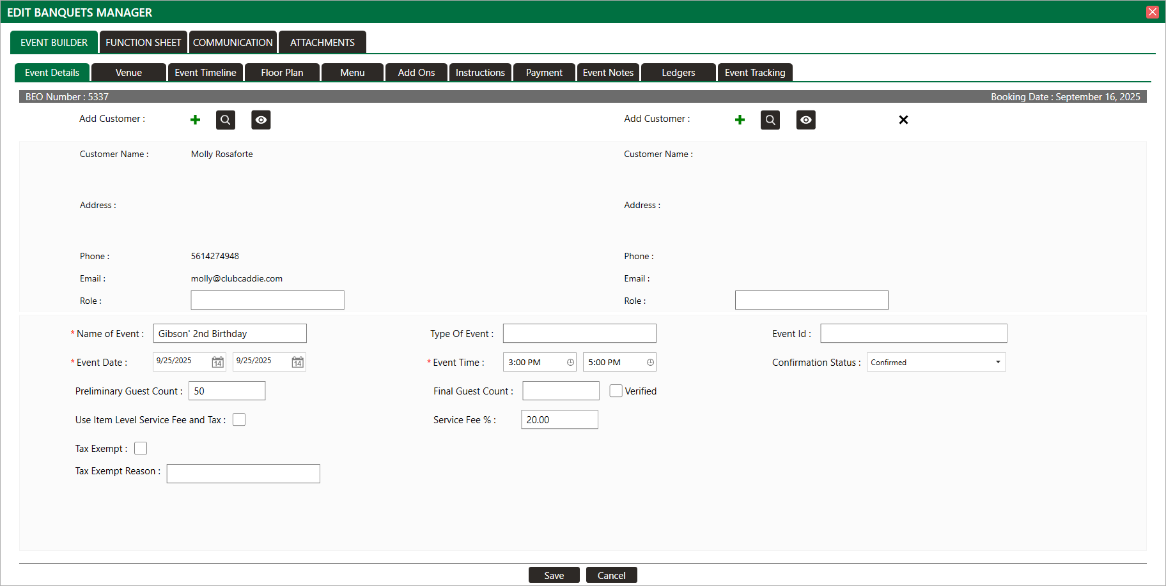Image resolution: width=1166 pixels, height=586 pixels.
Task: Search for first customer with magnifier icon
Action: pos(226,120)
